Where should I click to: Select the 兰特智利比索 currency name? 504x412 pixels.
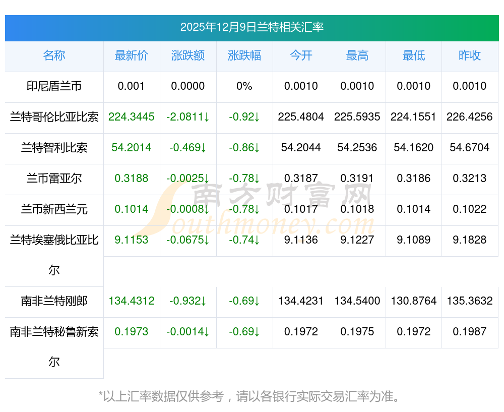pyautogui.click(x=54, y=148)
